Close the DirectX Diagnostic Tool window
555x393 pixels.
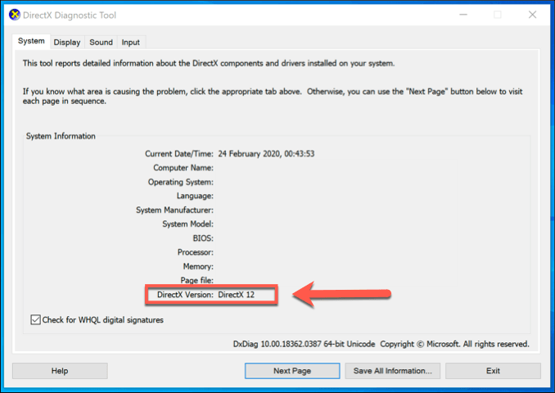tap(532, 15)
